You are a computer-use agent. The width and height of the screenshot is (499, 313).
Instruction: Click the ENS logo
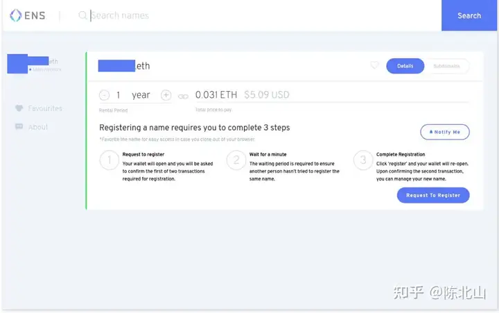(x=28, y=15)
